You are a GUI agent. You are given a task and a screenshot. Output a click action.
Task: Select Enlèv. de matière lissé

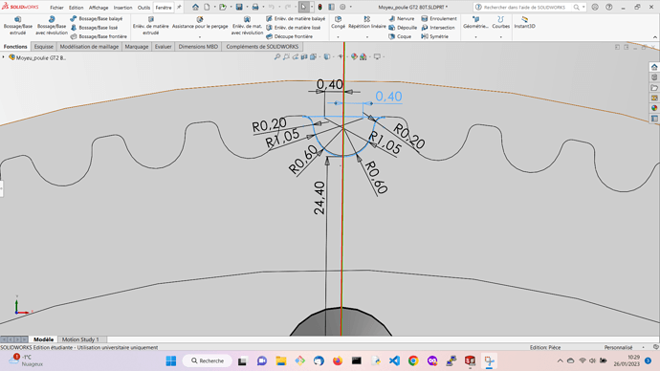tap(294, 28)
